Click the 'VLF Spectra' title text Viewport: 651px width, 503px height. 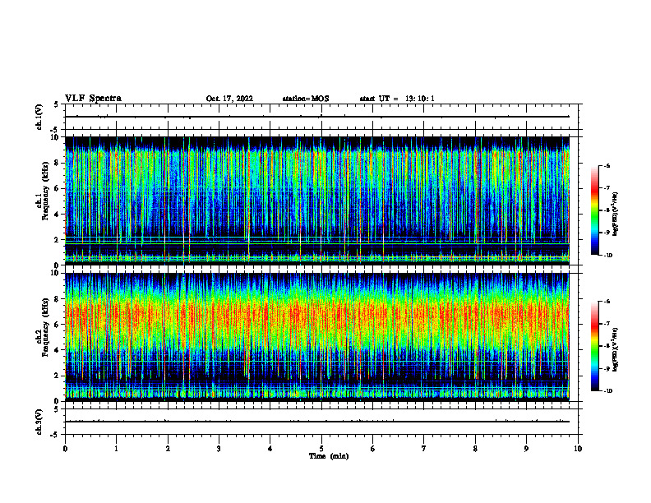[93, 99]
